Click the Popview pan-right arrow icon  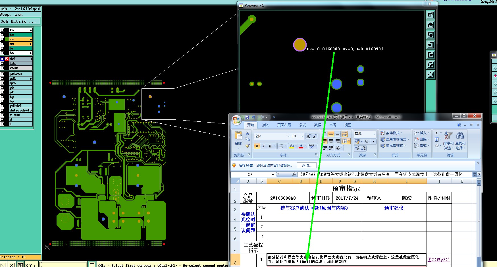431,55
